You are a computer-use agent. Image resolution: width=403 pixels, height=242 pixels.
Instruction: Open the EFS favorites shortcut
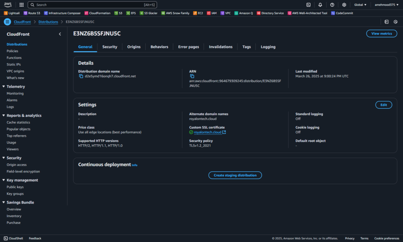click(x=131, y=13)
